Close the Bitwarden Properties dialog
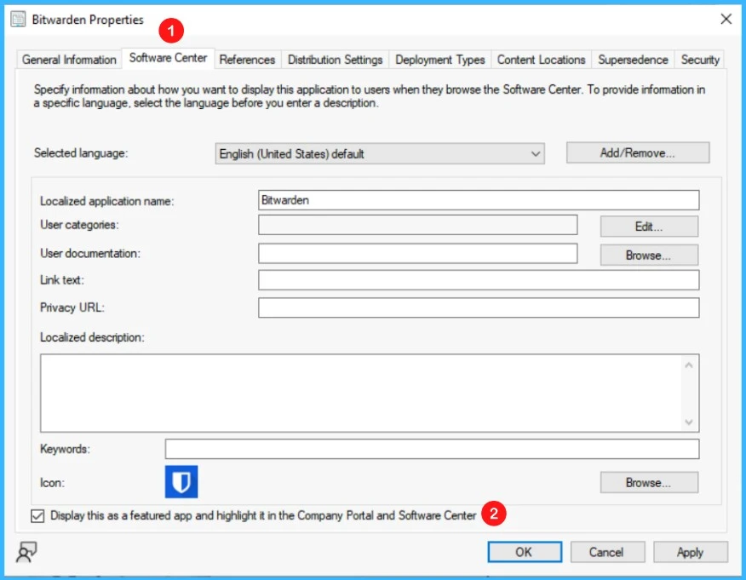The width and height of the screenshot is (746, 580). click(726, 19)
